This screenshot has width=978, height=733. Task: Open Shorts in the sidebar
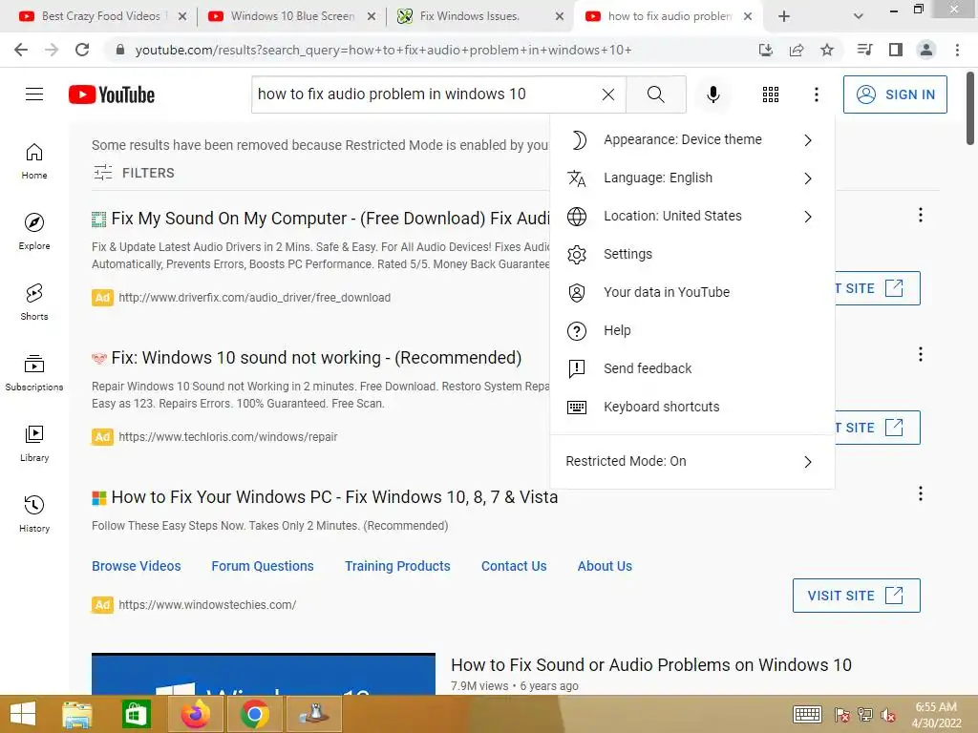[34, 302]
